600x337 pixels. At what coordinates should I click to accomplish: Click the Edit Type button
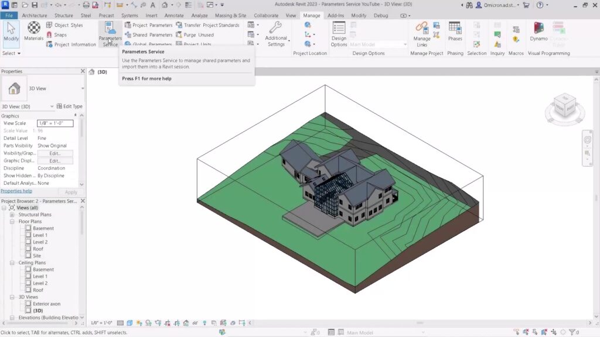[69, 106]
